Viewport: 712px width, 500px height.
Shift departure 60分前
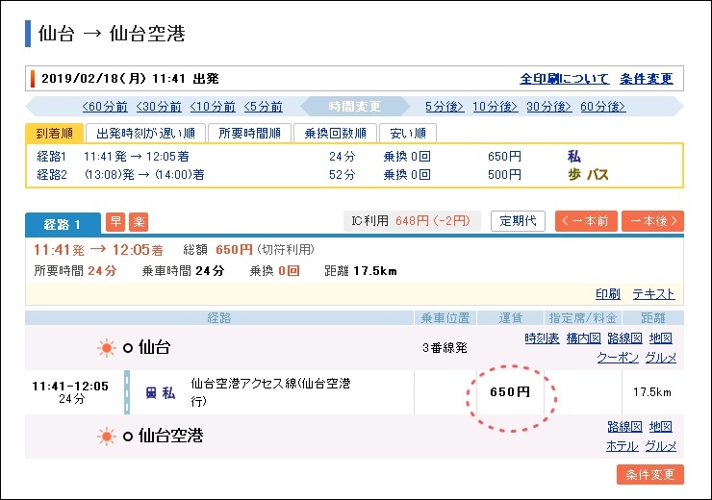(105, 107)
